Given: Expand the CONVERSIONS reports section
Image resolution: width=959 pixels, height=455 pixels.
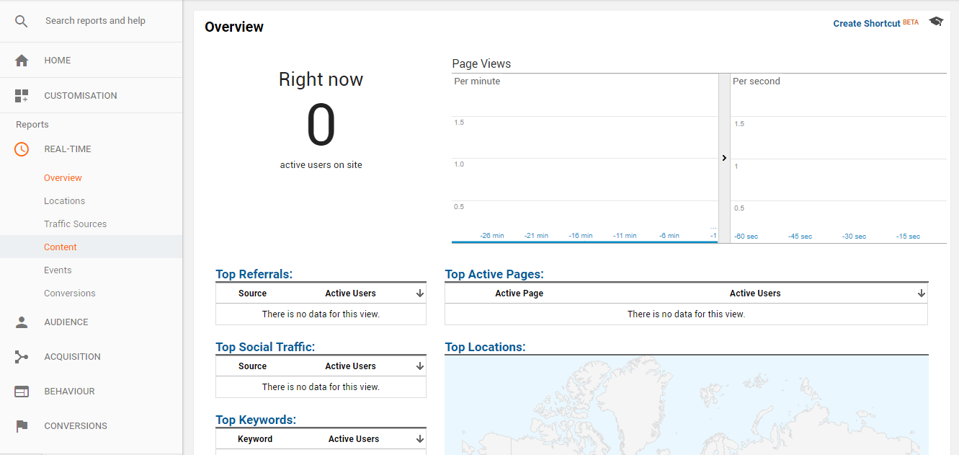Looking at the screenshot, I should pos(76,426).
